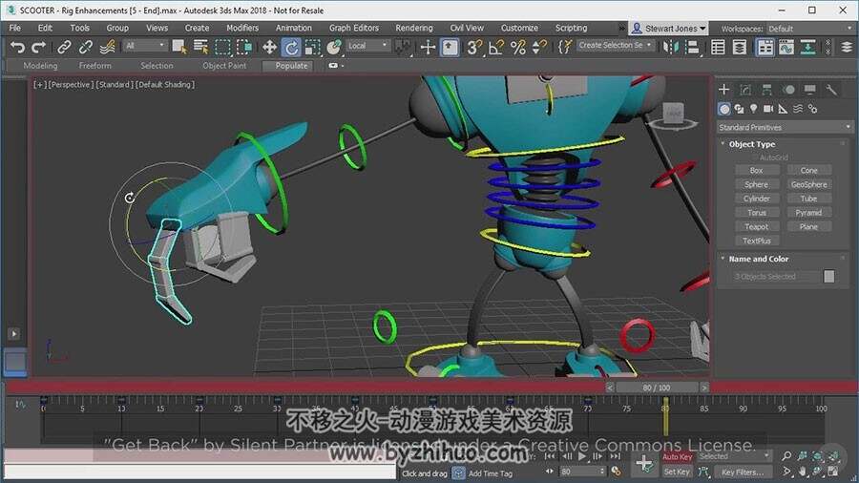Viewport: 859px width, 483px height.
Task: Click the Set Key button
Action: [x=677, y=472]
